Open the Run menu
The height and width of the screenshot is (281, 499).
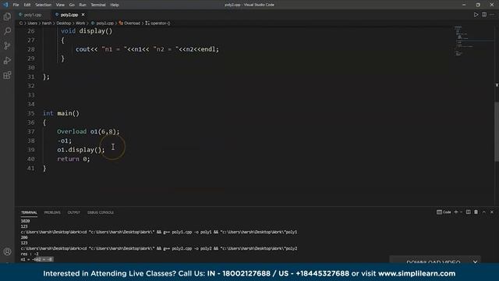click(83, 5)
